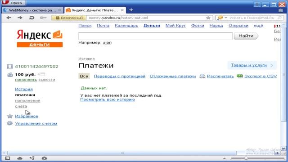Switch to the WebMoney tab

(x=32, y=10)
